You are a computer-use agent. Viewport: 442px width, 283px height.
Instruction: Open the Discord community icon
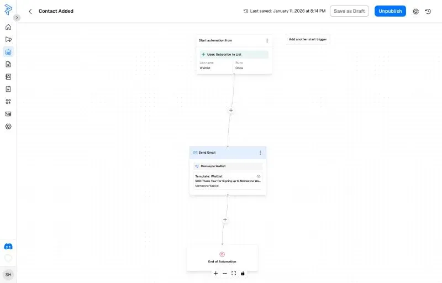click(8, 247)
